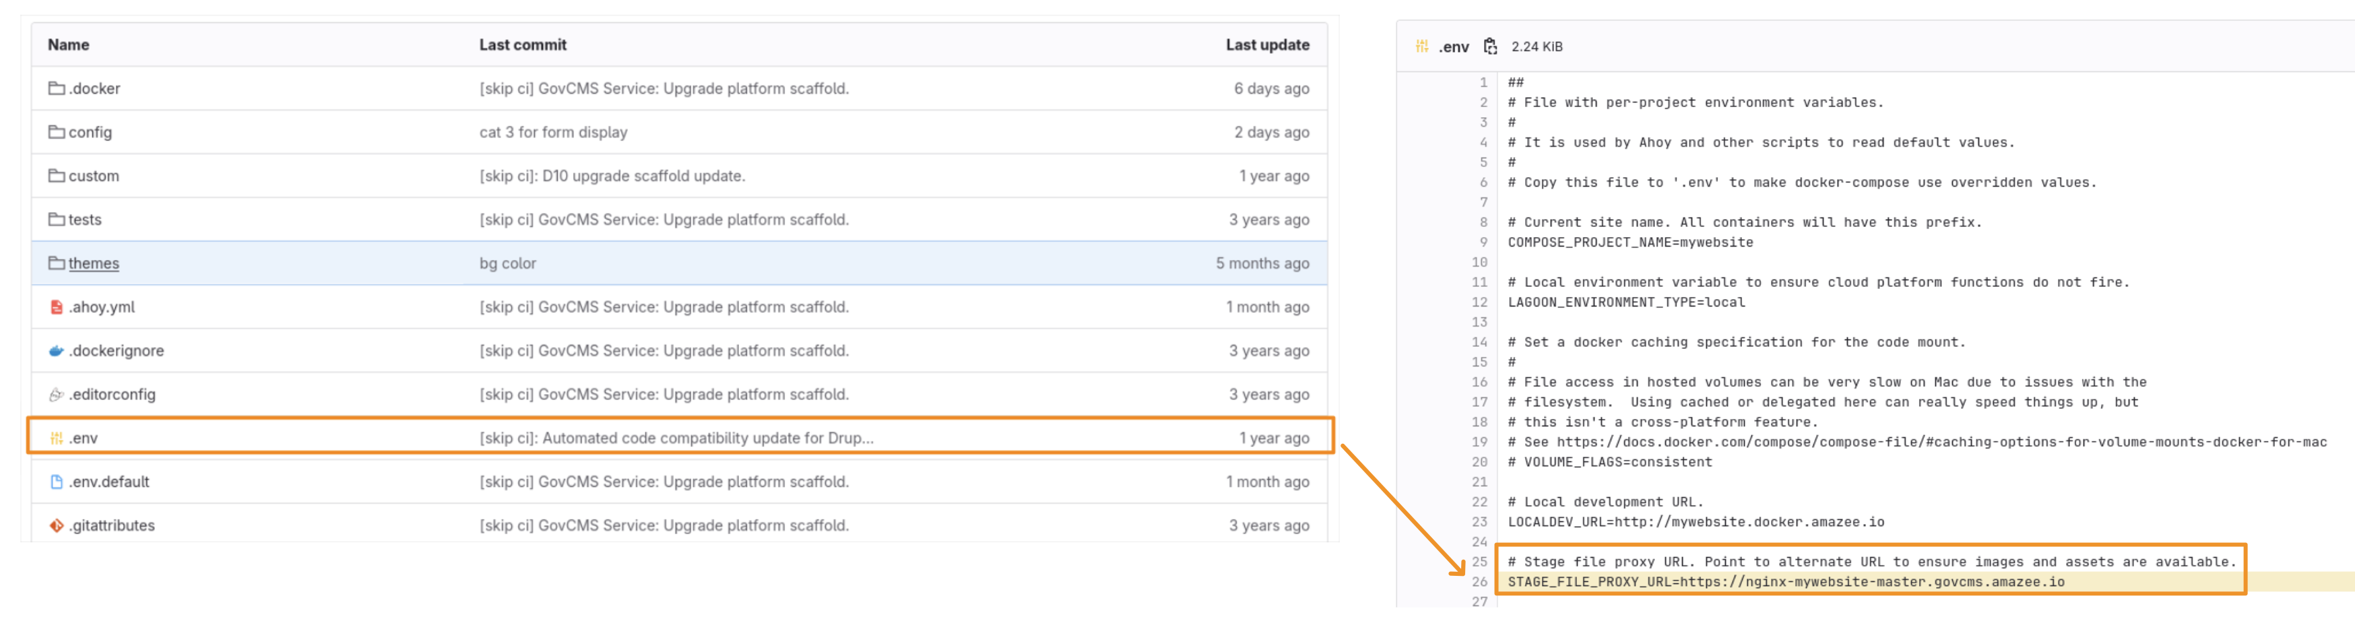The image size is (2355, 621).
Task: Click the STAGE_FILE_PROXY_URL line of code
Action: click(1784, 582)
